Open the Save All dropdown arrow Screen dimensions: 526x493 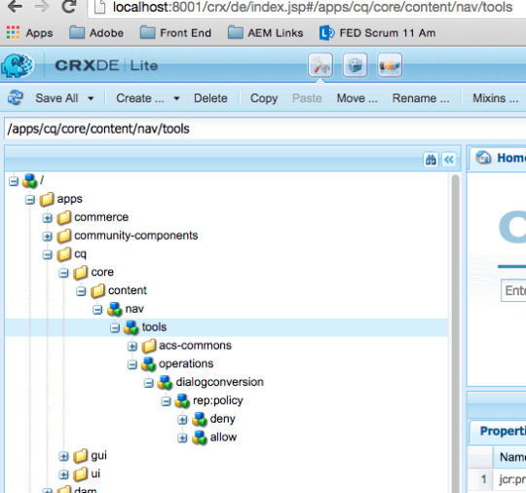point(91,98)
